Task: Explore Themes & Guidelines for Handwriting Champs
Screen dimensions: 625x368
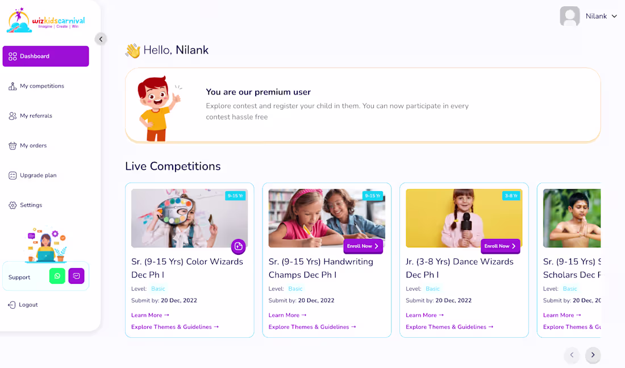Action: point(312,327)
